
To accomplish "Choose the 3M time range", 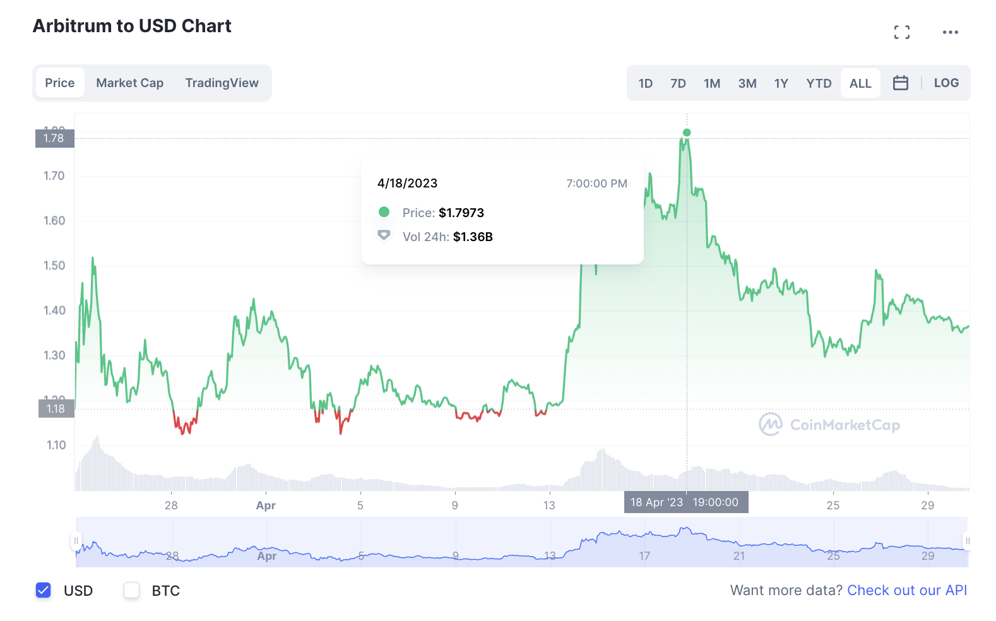I will pos(747,83).
